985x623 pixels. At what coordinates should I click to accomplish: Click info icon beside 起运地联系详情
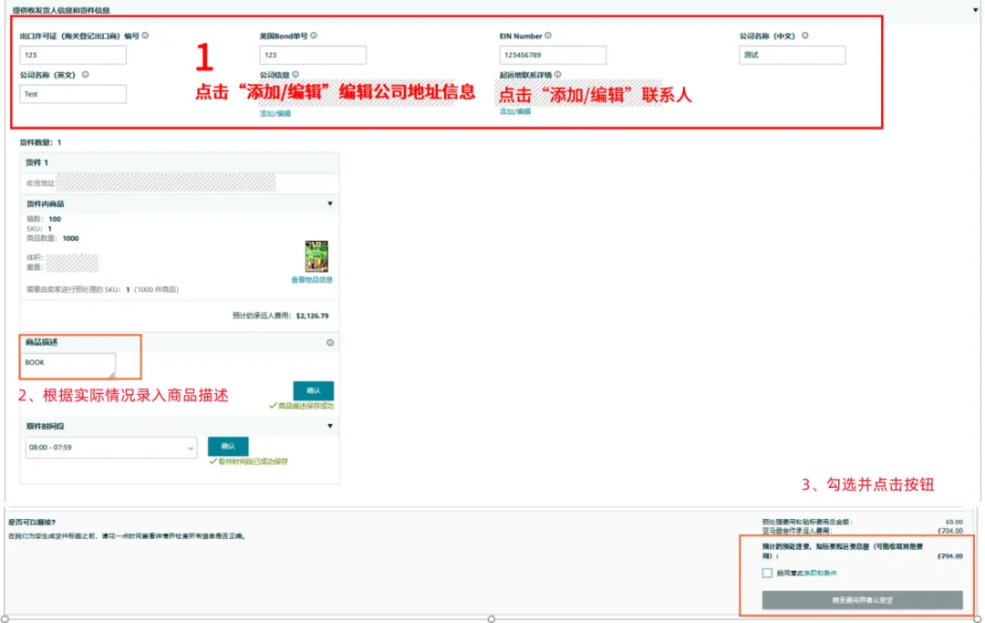557,75
